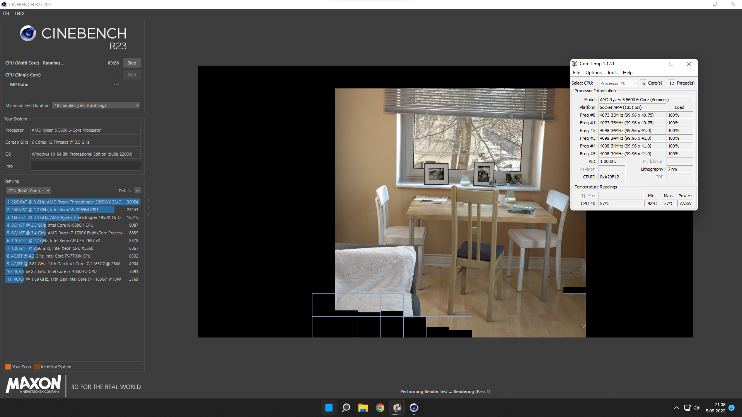Select i7-1165G7 @15W ranking row
The height and width of the screenshot is (417, 742).
pos(73,279)
